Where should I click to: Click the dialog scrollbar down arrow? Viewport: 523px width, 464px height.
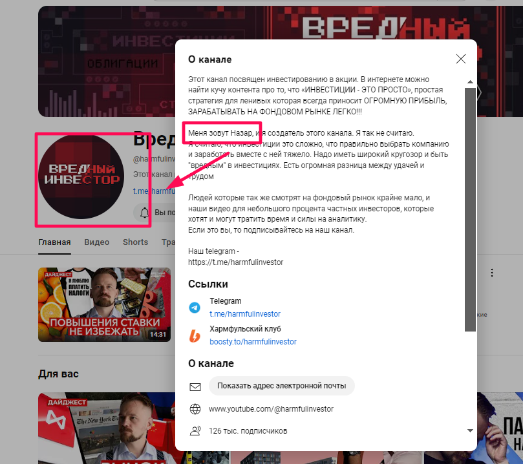(x=470, y=430)
